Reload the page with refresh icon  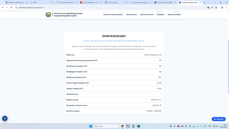[x=11, y=7]
